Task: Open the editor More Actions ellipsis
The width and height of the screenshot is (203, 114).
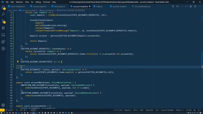Action: [x=200, y=6]
